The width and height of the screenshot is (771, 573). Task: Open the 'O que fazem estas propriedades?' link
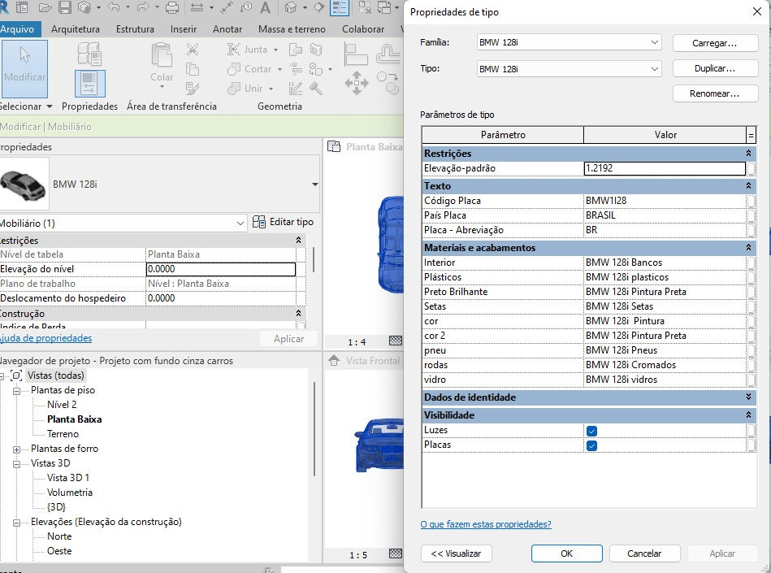pos(486,524)
